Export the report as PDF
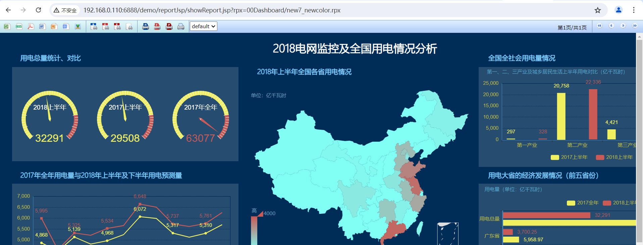 tap(31, 26)
